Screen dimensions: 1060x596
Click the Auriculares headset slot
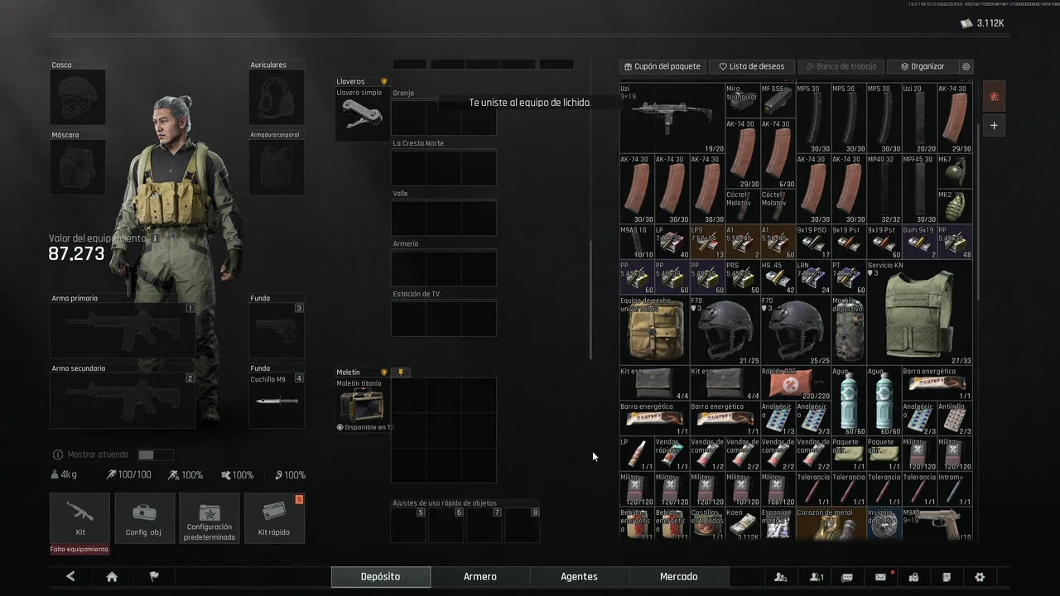click(277, 97)
